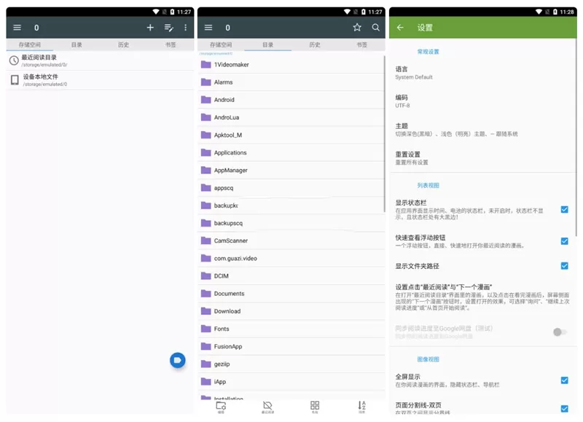The height and width of the screenshot is (422, 583).
Task: Open the FusionApp folder name
Action: tap(228, 346)
